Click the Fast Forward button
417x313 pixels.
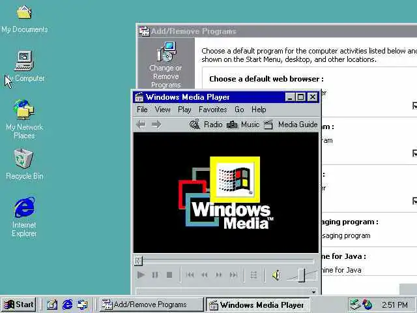219,275
